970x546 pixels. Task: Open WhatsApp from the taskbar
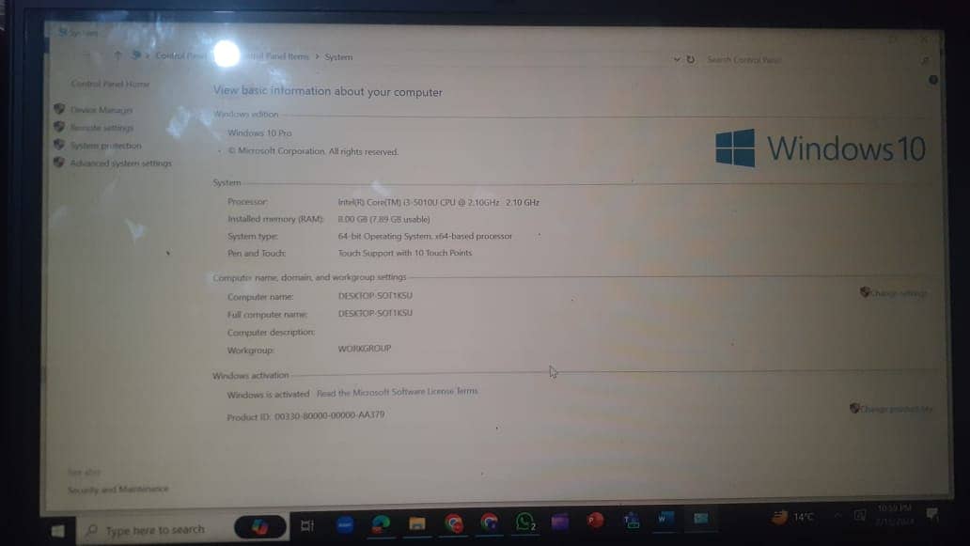(525, 523)
